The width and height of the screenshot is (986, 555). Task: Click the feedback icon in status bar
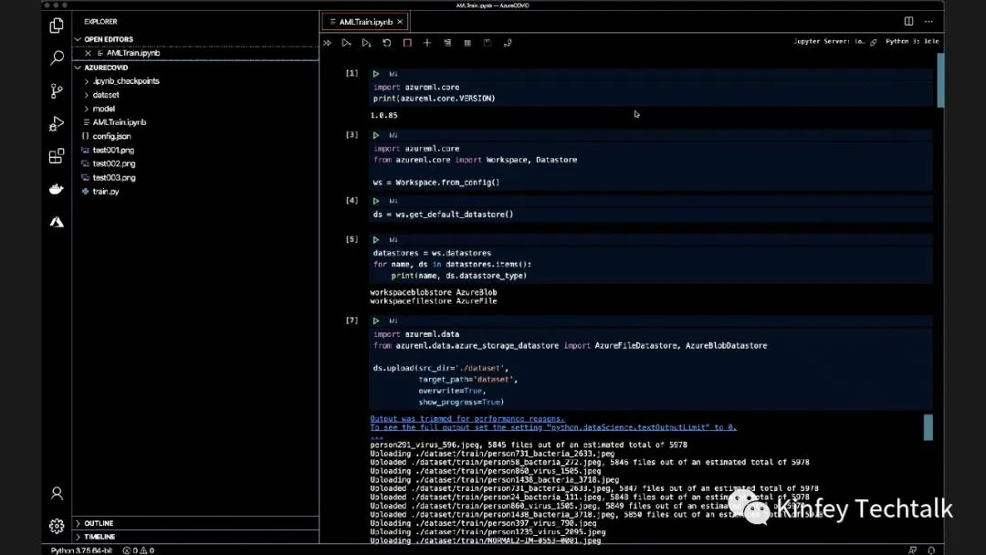tap(912, 550)
